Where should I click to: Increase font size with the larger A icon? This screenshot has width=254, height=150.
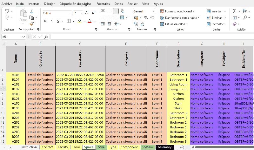[x=87, y=13]
